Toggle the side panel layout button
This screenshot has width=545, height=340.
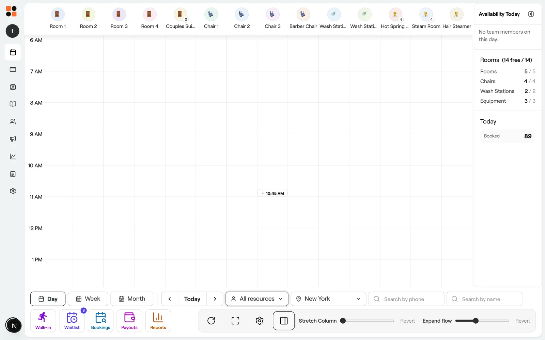coord(284,321)
